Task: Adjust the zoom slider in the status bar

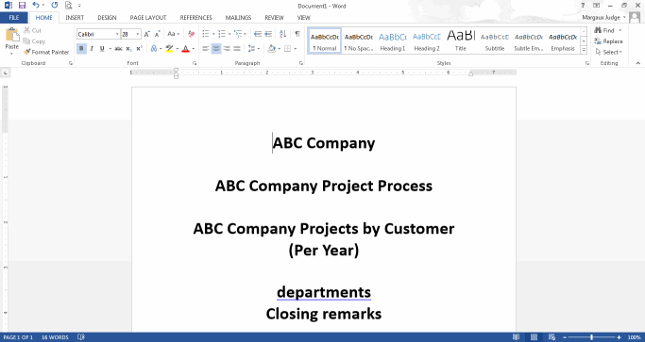Action: [x=592, y=337]
